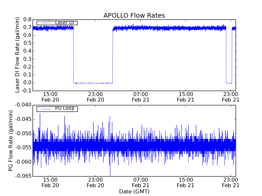
Task: Click the 'Date (GMT)' x-axis label
Action: pyautogui.click(x=134, y=192)
